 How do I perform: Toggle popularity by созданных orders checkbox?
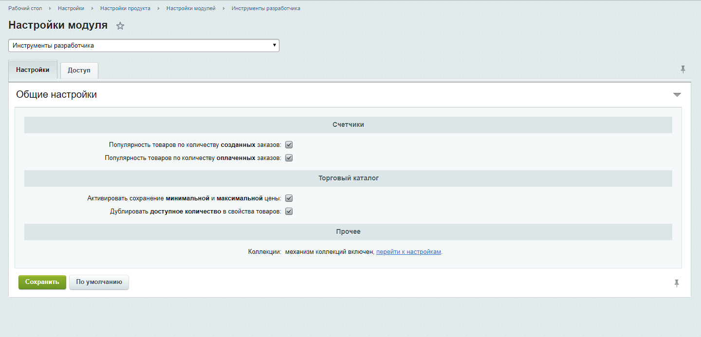289,145
